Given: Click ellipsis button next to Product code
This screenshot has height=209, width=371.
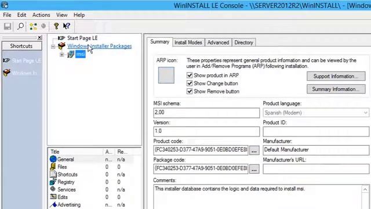Looking at the screenshot, I should tap(254, 150).
